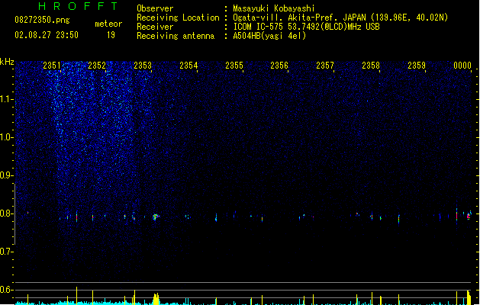The image size is (480, 305).
Task: Click the Observer label
Action: [x=155, y=8]
